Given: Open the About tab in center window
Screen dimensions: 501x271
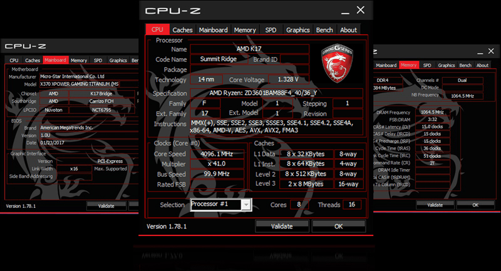Looking at the screenshot, I should (x=348, y=29).
